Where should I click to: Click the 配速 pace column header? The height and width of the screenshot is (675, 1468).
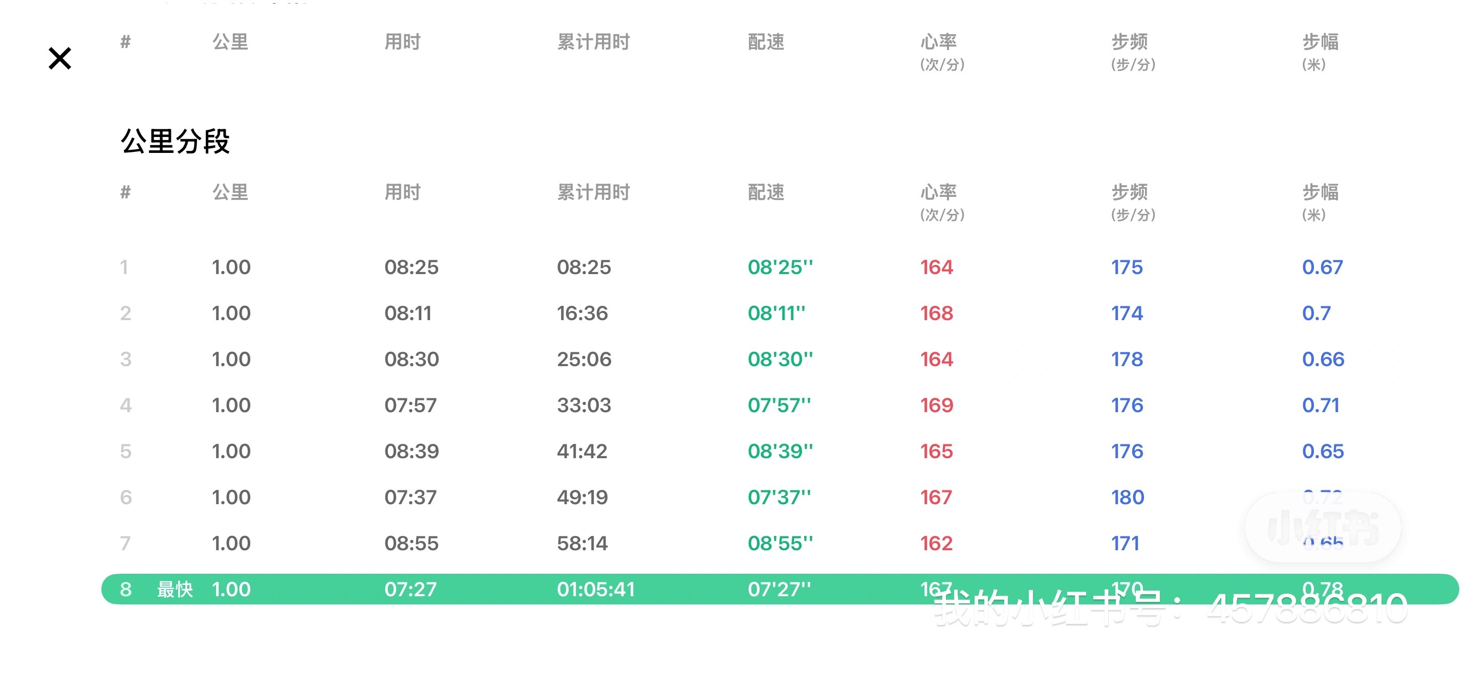tap(766, 192)
